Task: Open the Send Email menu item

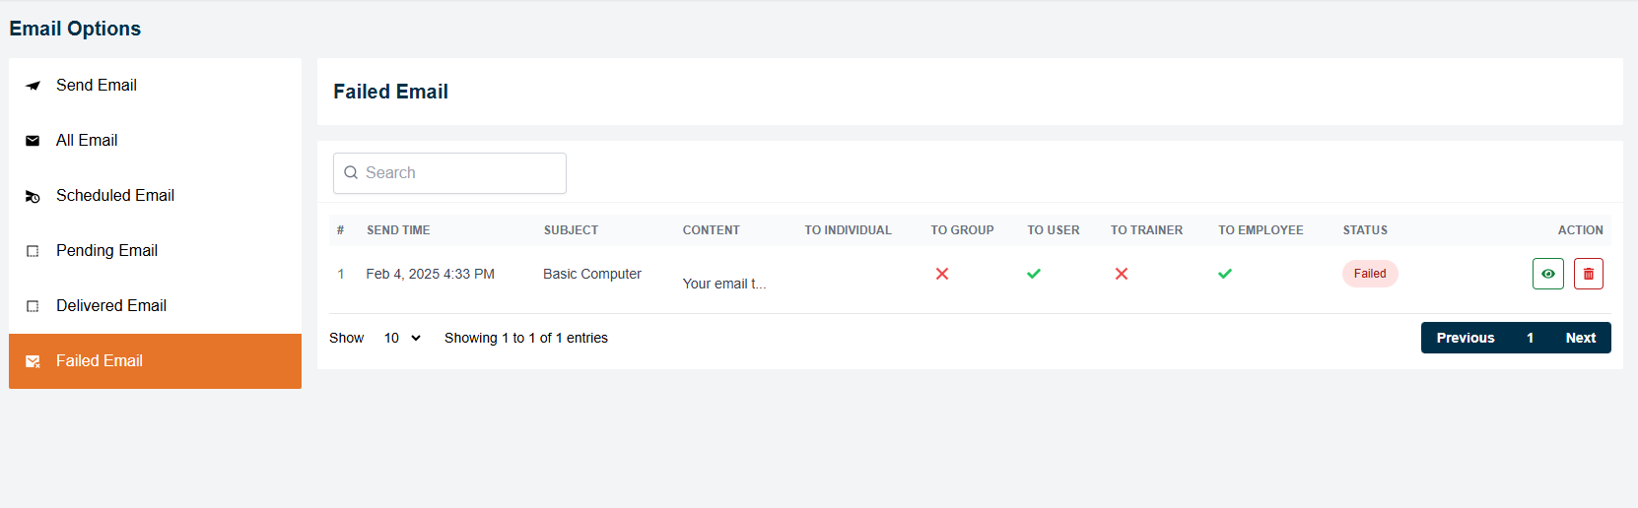Action: tap(97, 86)
